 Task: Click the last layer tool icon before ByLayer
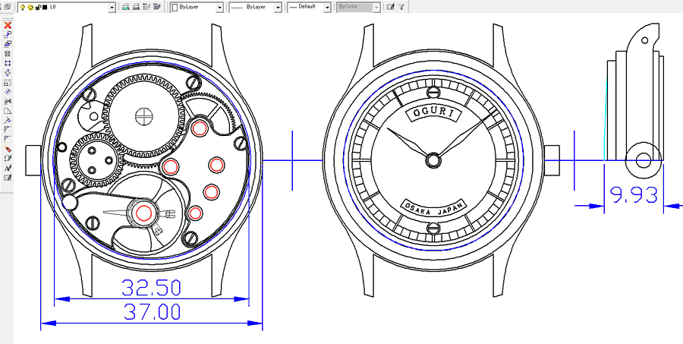(157, 7)
